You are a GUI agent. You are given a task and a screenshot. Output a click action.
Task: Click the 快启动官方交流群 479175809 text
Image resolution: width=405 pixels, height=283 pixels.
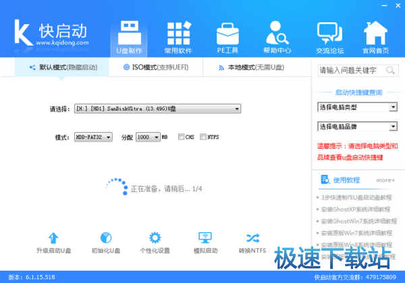355,277
